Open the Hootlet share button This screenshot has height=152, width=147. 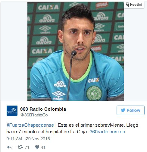(x=134, y=5)
